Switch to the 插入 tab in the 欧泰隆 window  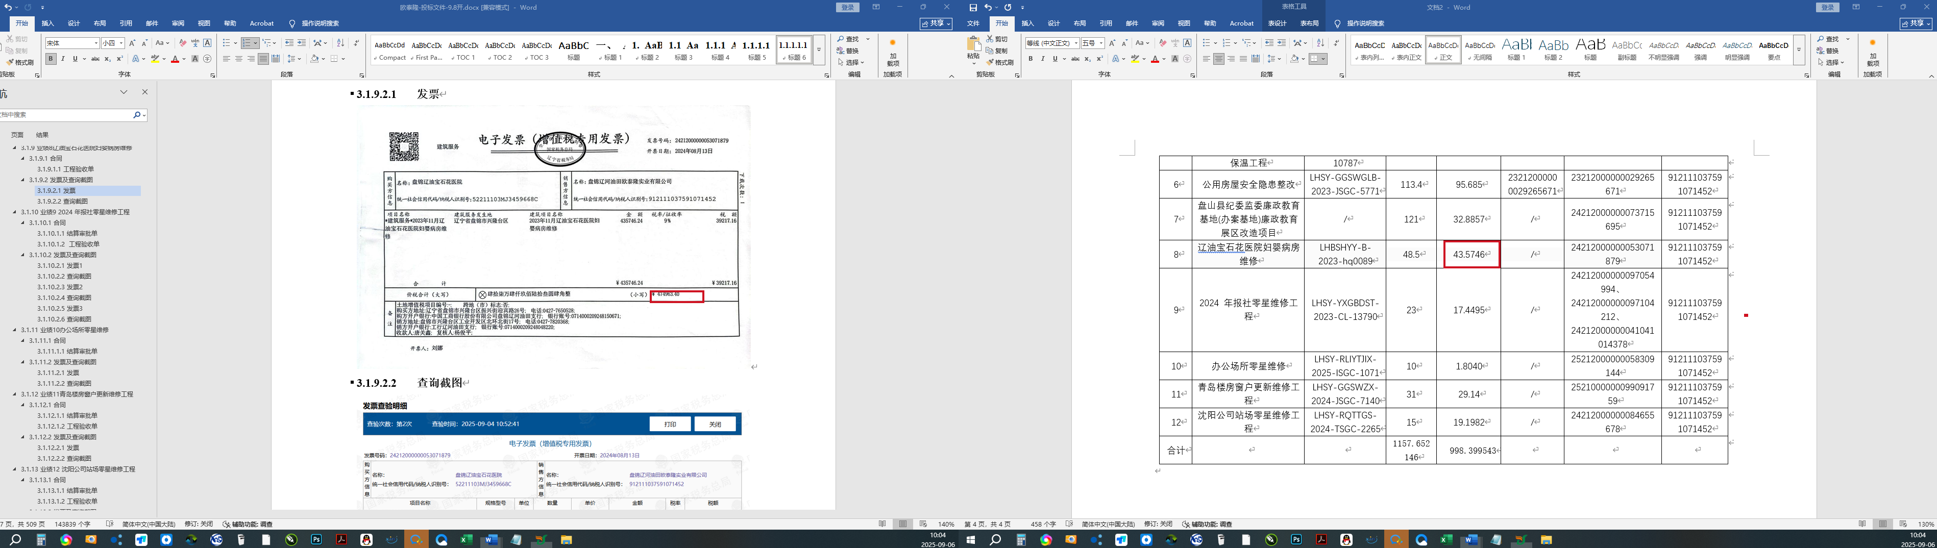pyautogui.click(x=47, y=23)
